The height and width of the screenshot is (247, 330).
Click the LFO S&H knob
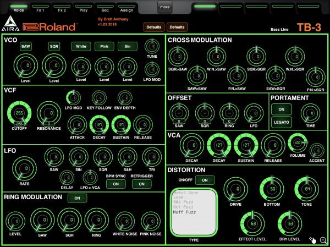pos(128,157)
